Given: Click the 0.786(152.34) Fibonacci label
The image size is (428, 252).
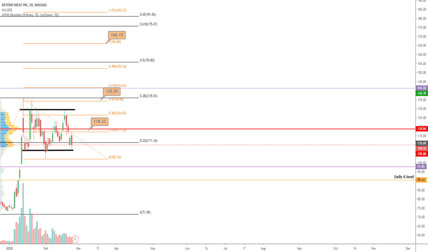Looking at the screenshot, I should pyautogui.click(x=118, y=66).
